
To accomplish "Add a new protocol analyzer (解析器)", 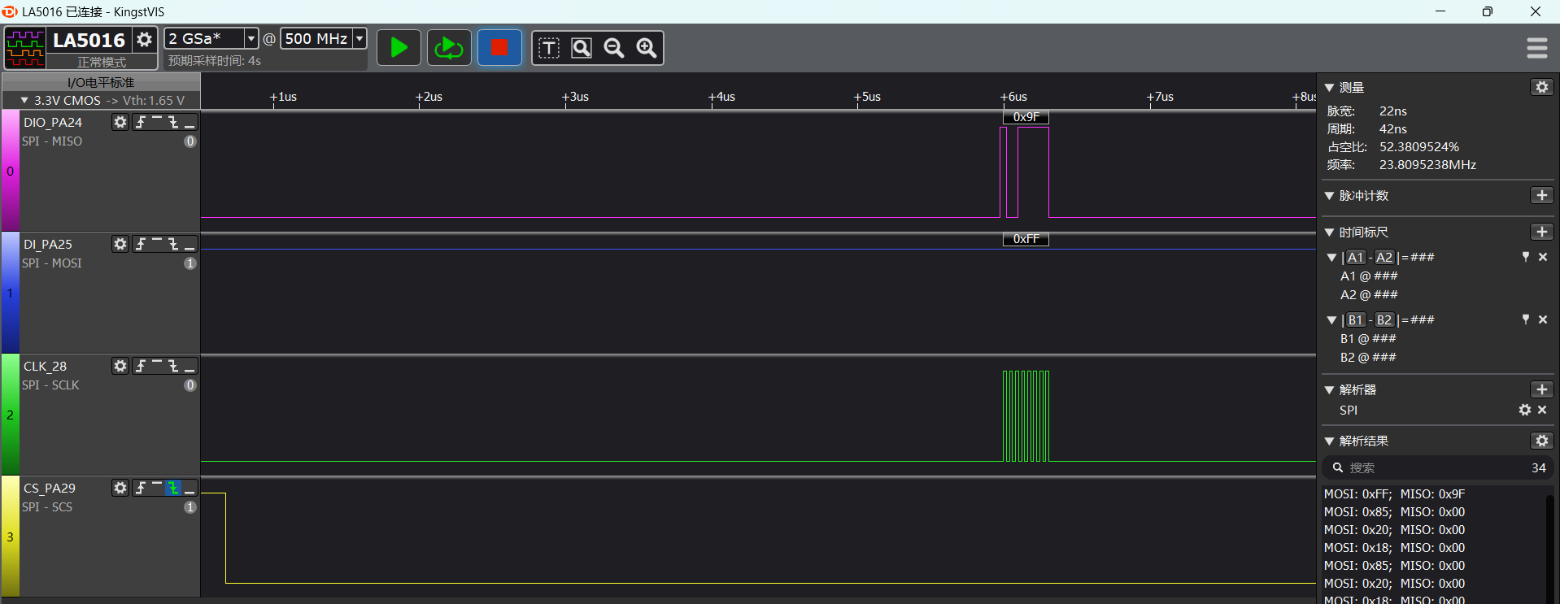I will pyautogui.click(x=1541, y=389).
